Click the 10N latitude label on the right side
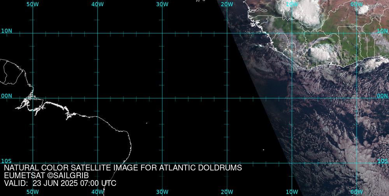 pyautogui.click(x=382, y=31)
